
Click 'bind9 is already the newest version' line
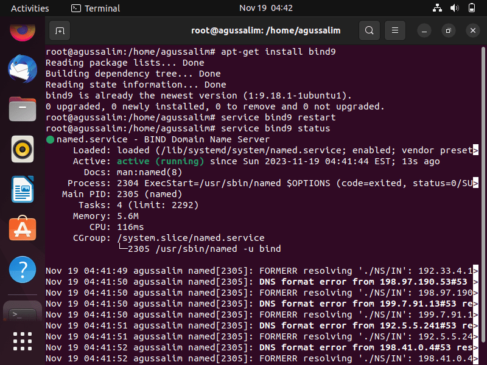198,96
